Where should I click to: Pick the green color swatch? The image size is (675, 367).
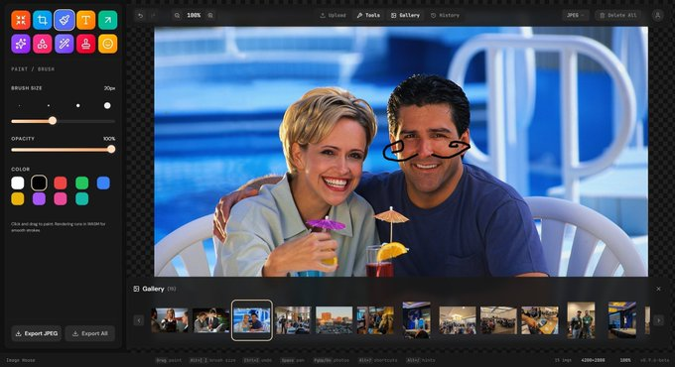click(81, 183)
